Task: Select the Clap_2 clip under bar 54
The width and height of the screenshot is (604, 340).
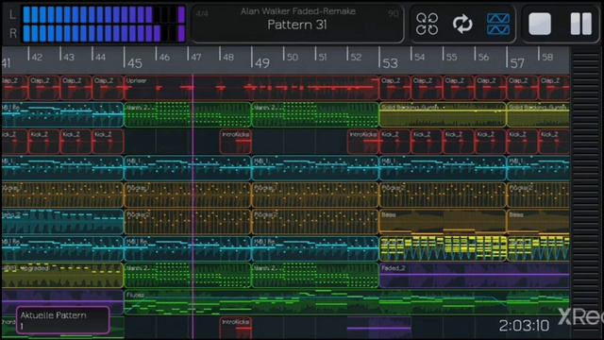Action: tap(427, 88)
